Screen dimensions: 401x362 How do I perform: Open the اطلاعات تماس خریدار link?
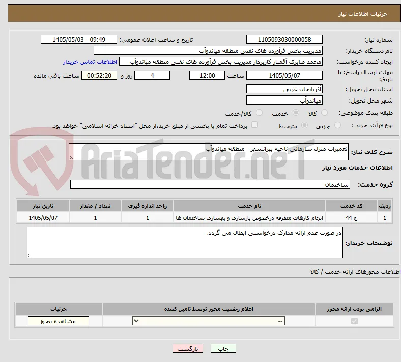90,62
